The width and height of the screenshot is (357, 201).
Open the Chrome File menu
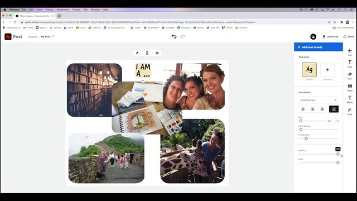point(24,10)
